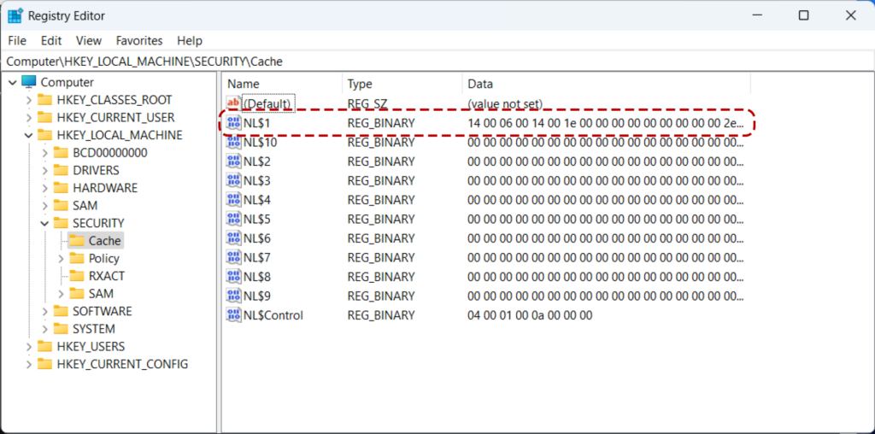Expand the HKEY_USERS node
875x434 pixels.
[28, 346]
